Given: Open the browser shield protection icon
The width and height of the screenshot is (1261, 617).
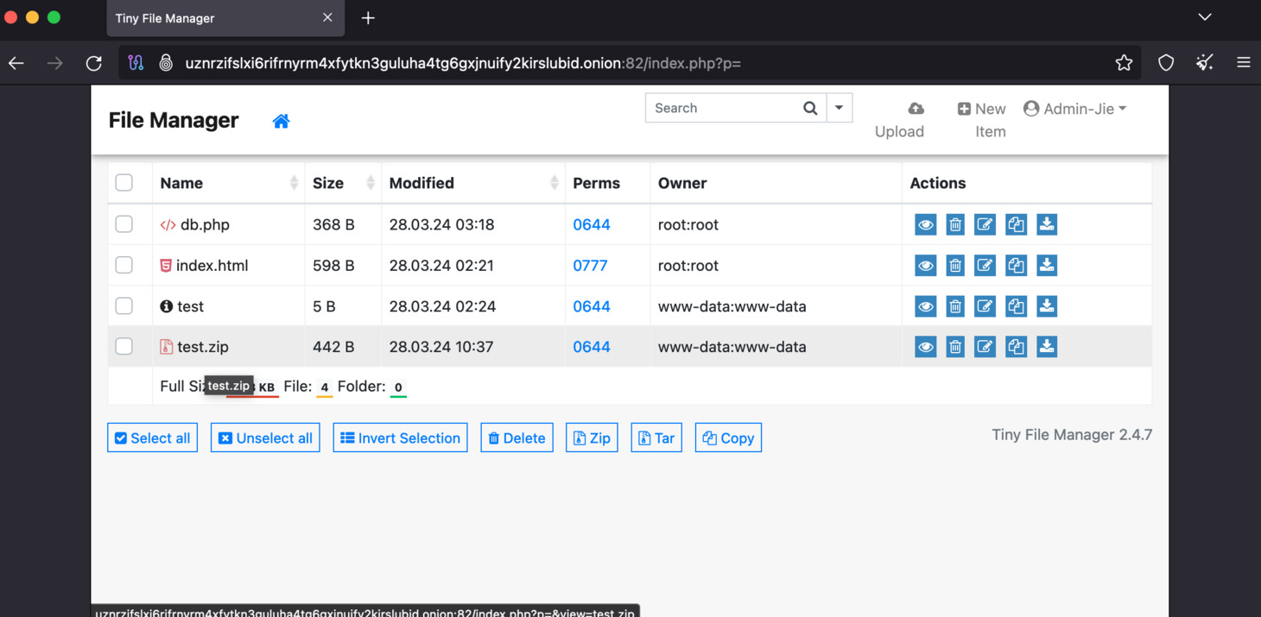Looking at the screenshot, I should (1166, 62).
